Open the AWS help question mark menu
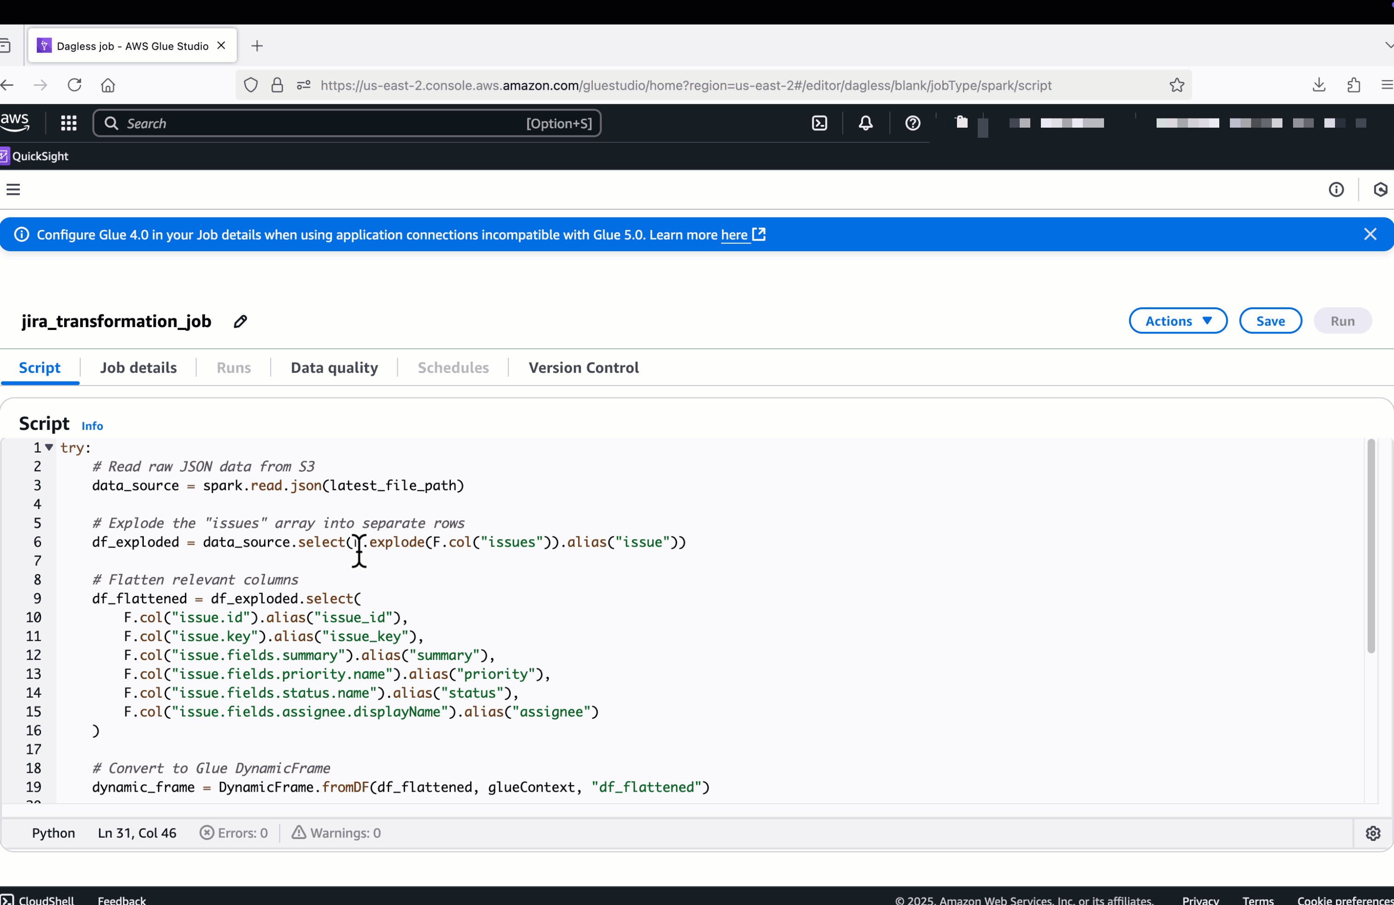 click(912, 123)
